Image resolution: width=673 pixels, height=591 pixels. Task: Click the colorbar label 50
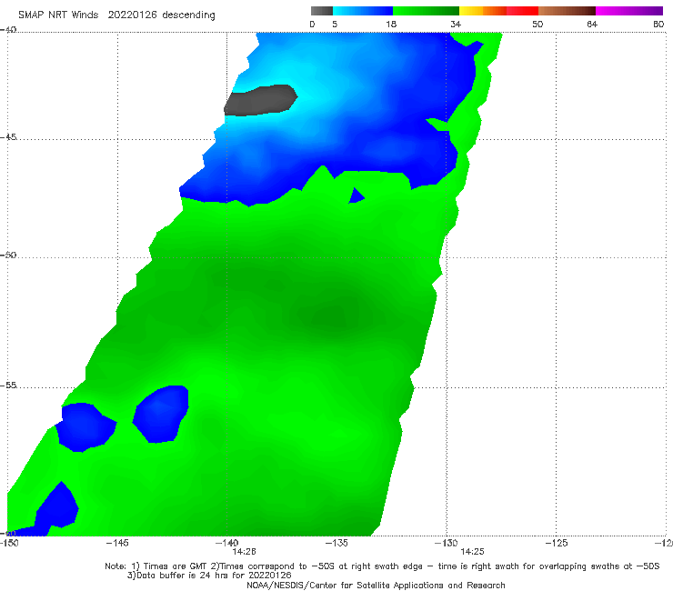coord(537,25)
